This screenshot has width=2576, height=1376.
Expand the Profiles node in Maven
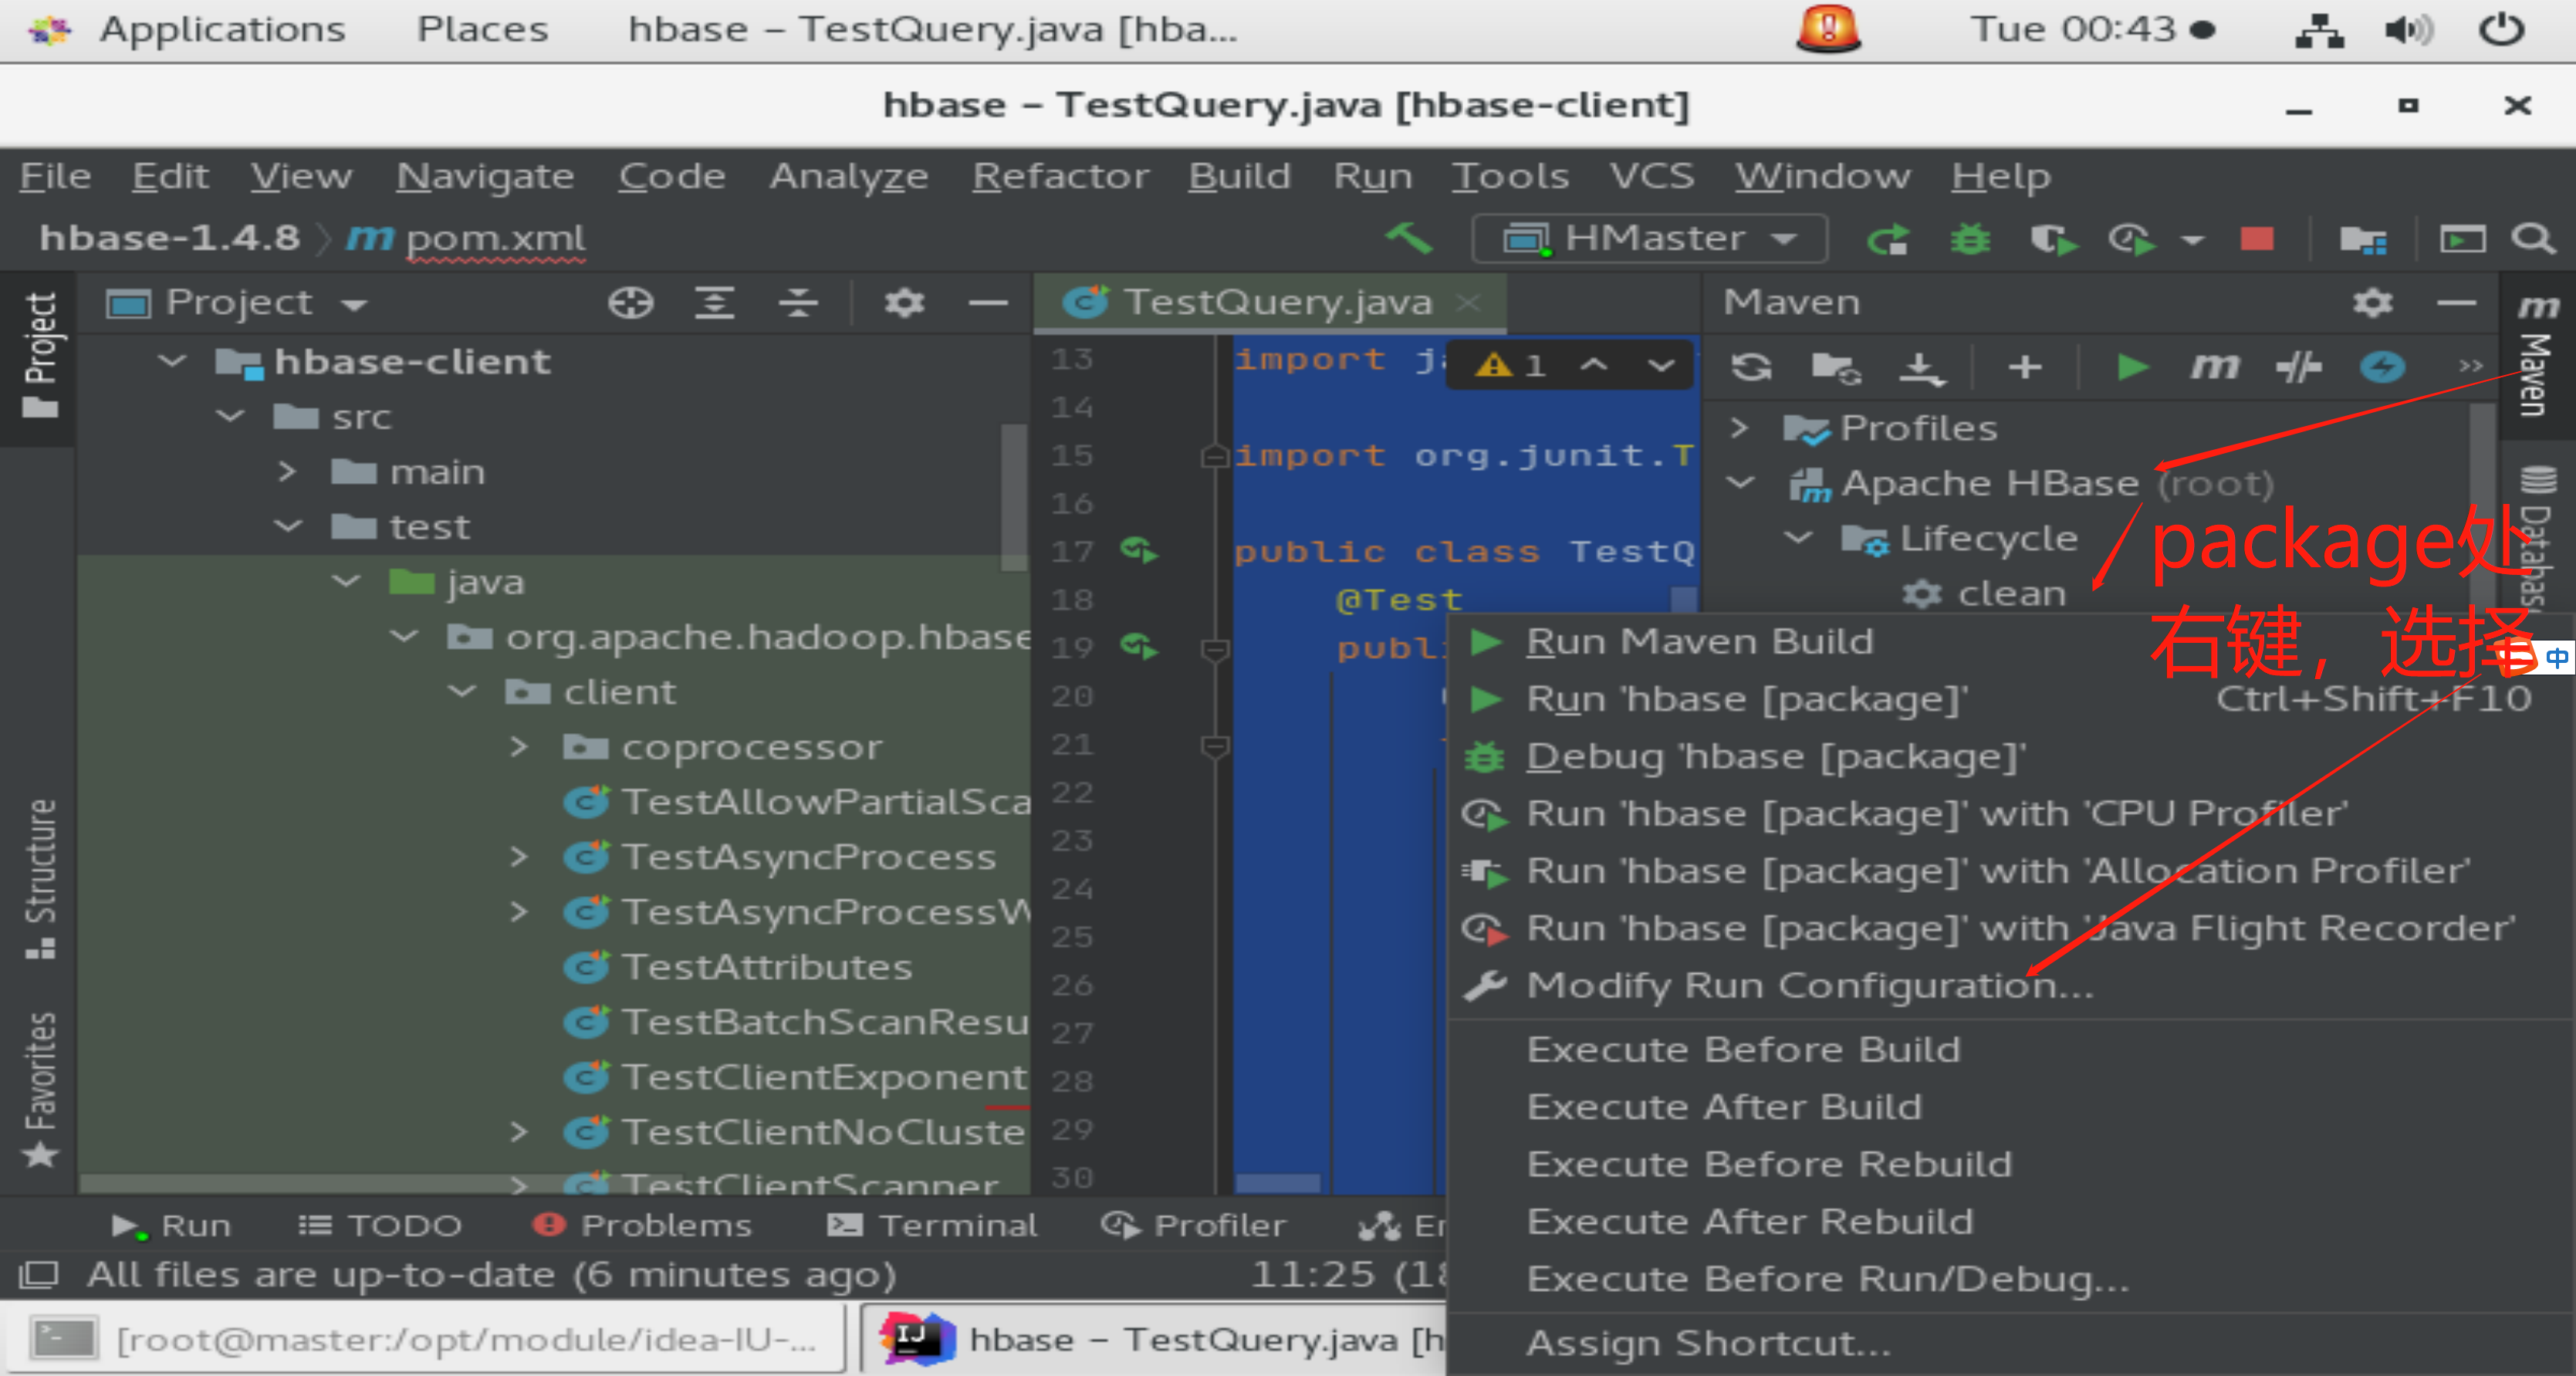[x=1739, y=428]
